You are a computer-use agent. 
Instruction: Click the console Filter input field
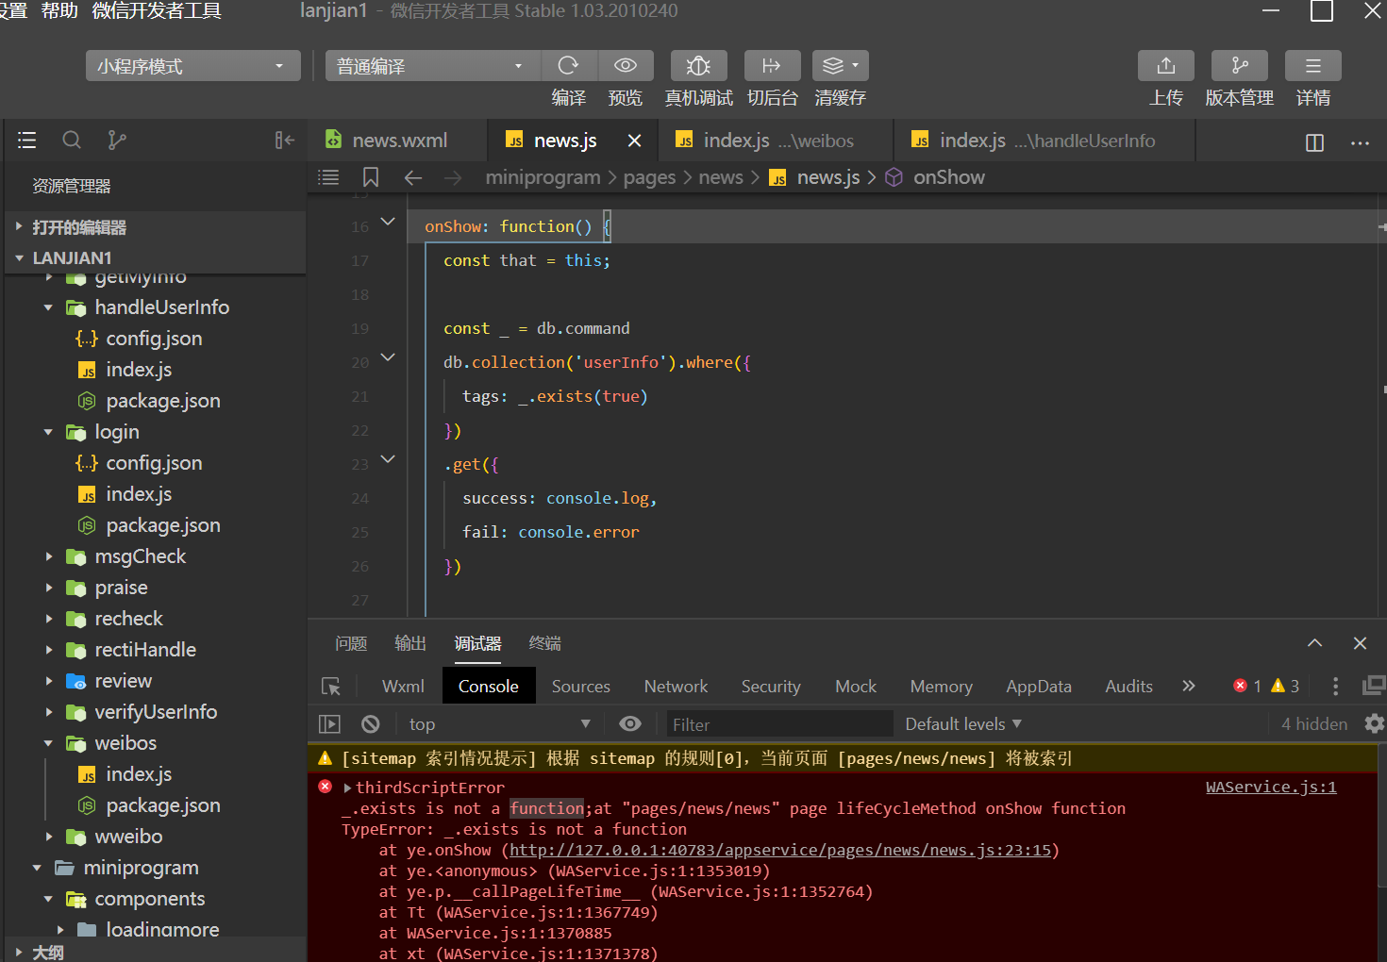(778, 724)
